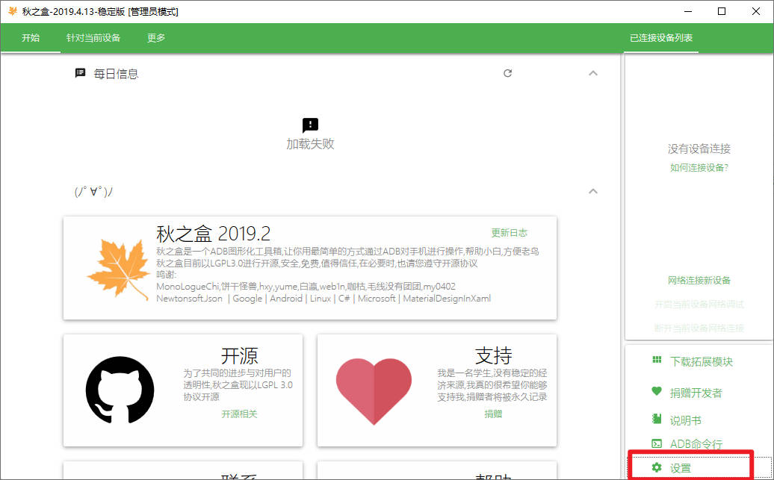
Task: Click the ADB命令行 terminal icon
Action: [x=657, y=443]
